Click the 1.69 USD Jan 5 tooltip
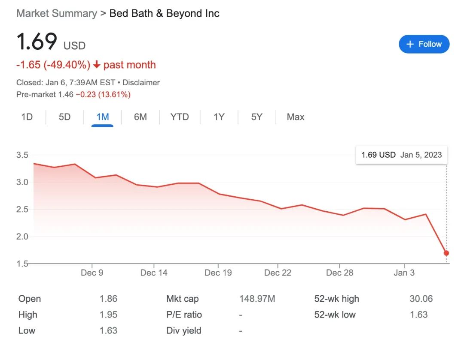This screenshot has height=339, width=464. pyautogui.click(x=402, y=155)
